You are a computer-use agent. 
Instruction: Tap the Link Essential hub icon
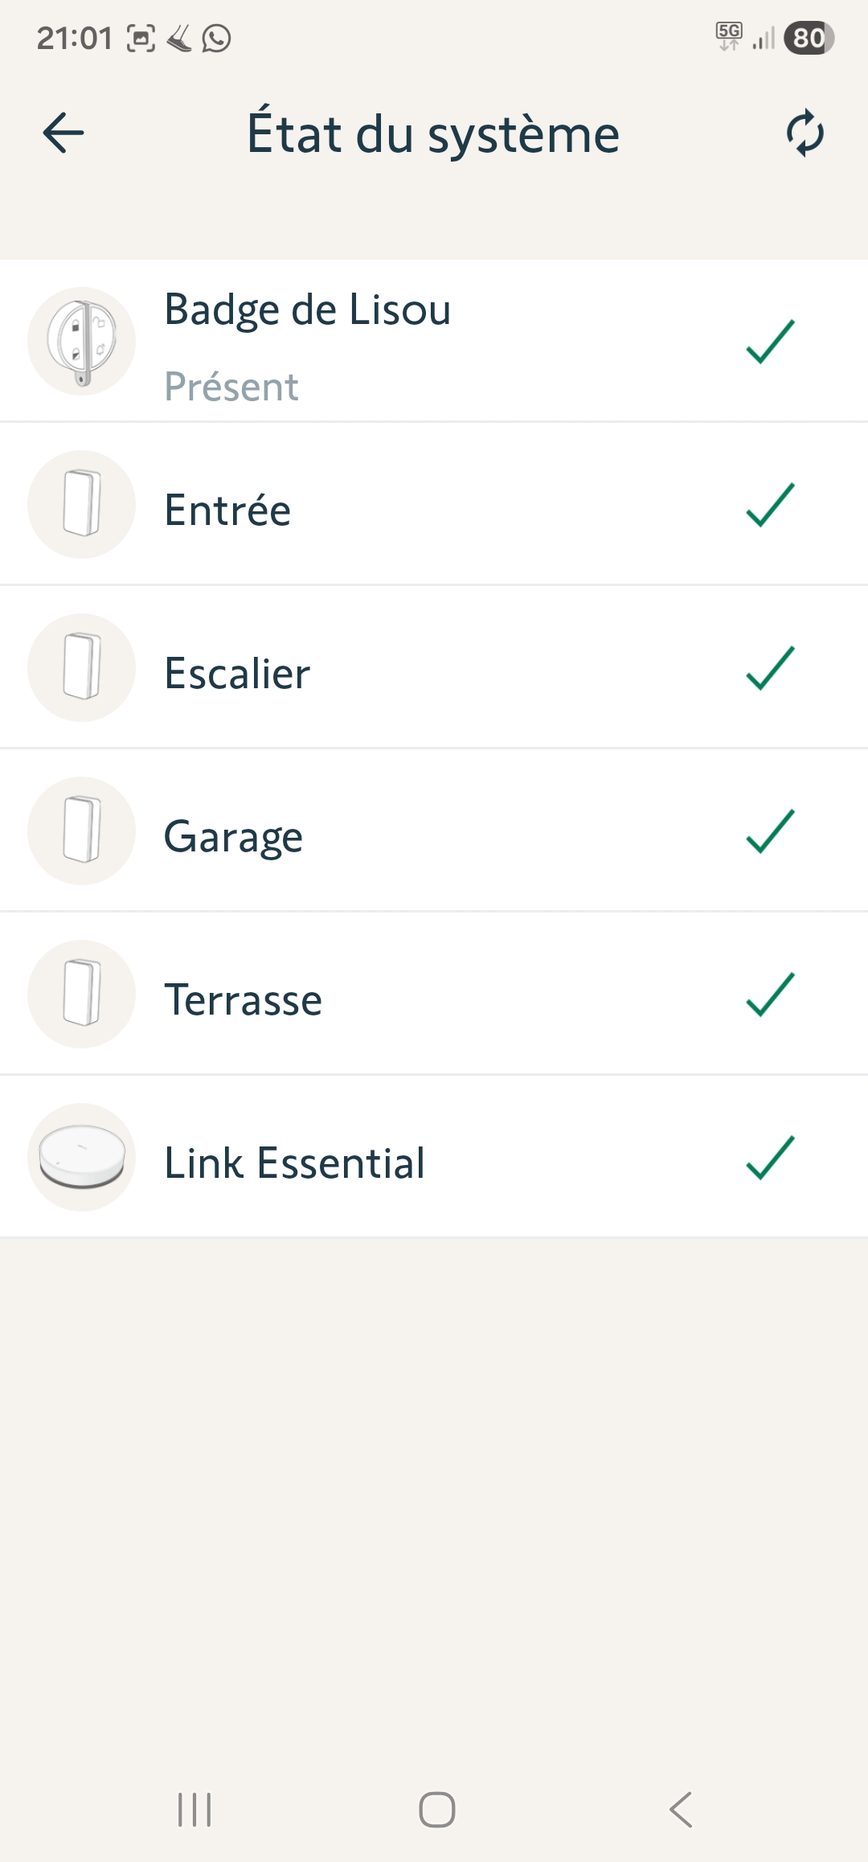tap(81, 1157)
